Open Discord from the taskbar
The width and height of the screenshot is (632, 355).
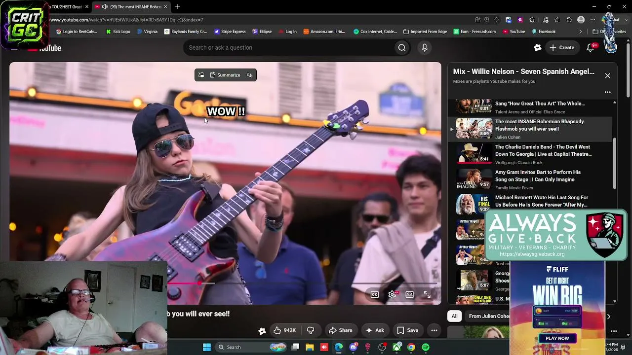tap(353, 347)
